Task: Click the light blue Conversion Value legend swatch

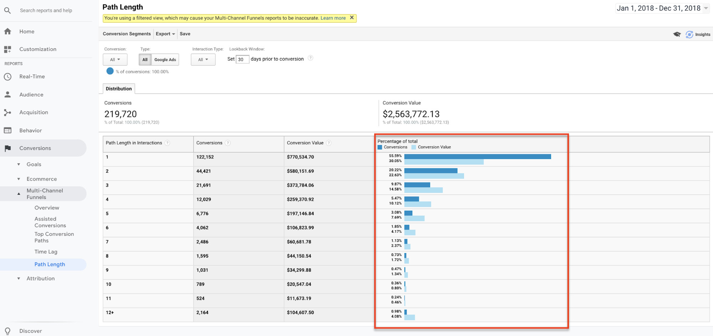Action: (414, 147)
